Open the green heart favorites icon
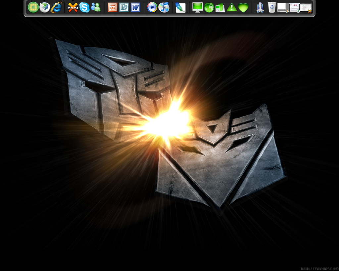 point(243,8)
